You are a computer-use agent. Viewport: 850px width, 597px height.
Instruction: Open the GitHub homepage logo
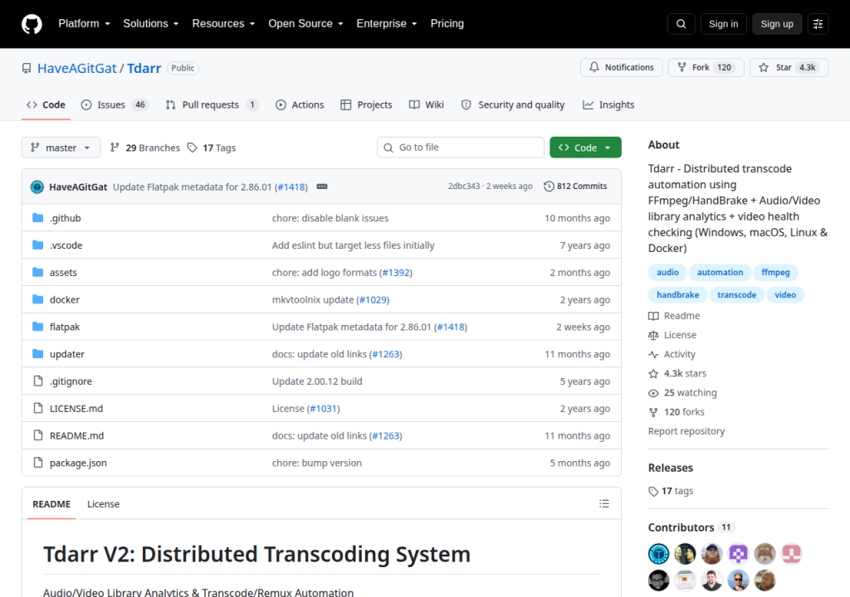pos(32,24)
